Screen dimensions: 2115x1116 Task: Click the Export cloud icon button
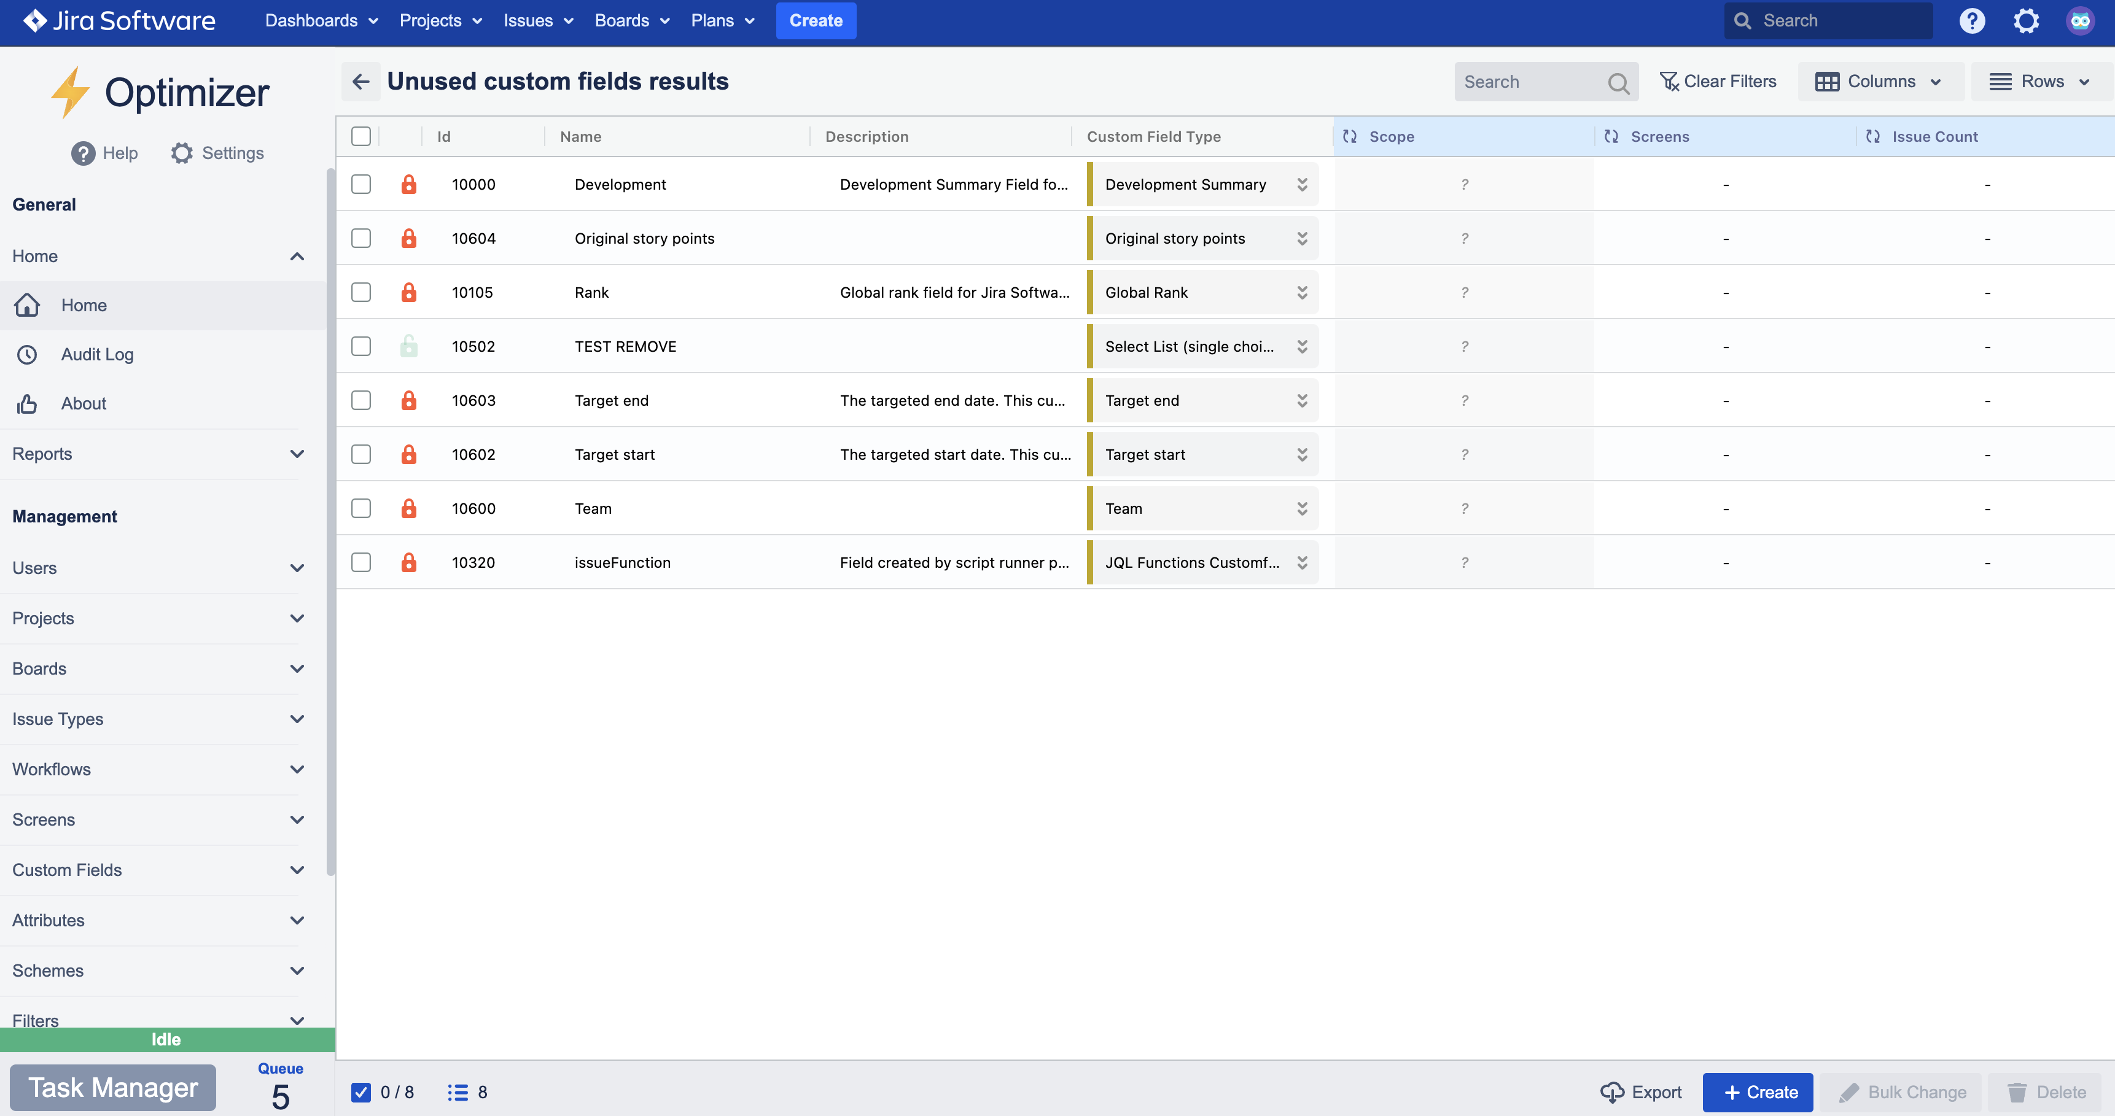(1640, 1092)
